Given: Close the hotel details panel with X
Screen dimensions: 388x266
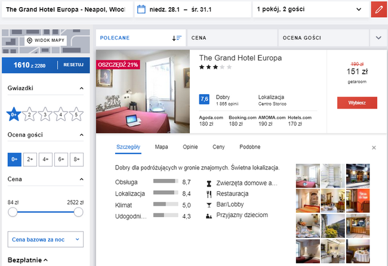Looking at the screenshot, I should 374,147.
